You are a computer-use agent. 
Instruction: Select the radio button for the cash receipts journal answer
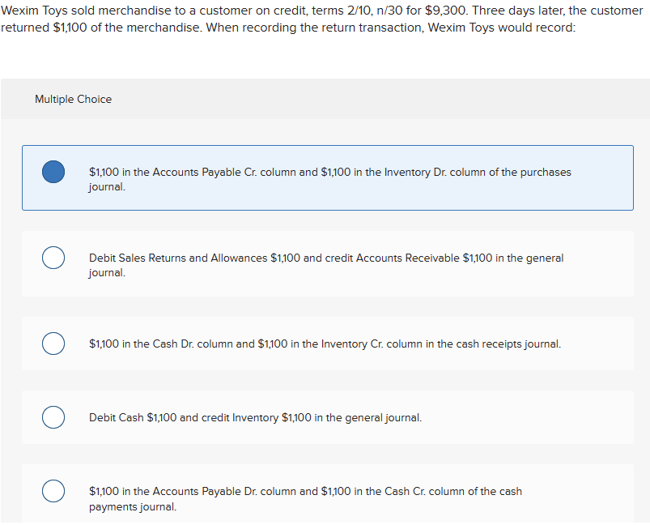coord(53,344)
